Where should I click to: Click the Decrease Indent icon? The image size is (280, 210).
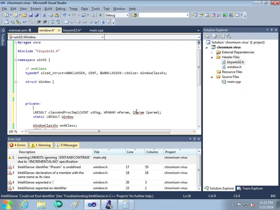tap(39, 22)
